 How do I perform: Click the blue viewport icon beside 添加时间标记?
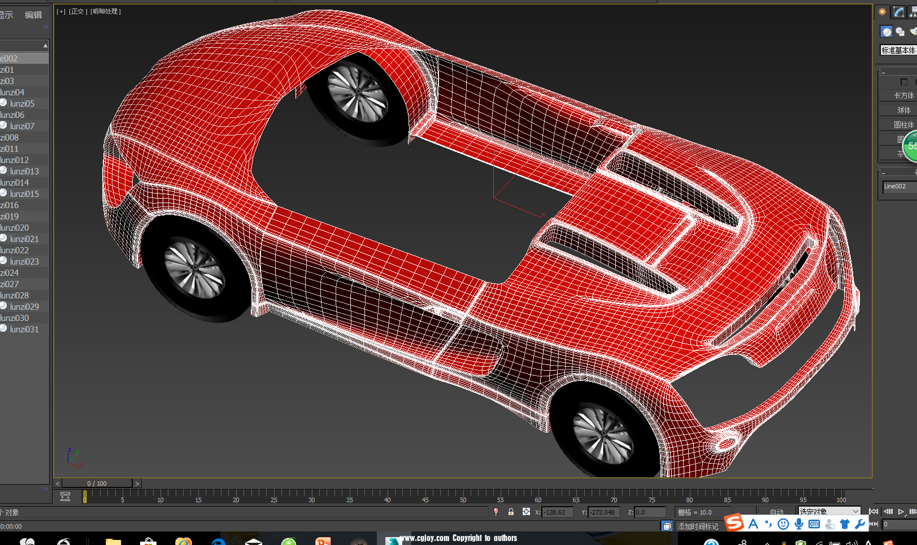[667, 526]
